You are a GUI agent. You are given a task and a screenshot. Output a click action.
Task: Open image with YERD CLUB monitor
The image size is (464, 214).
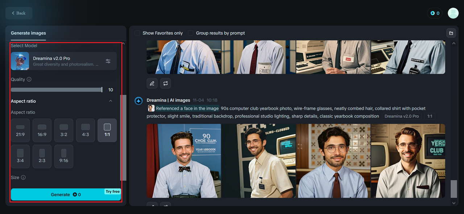pyautogui.click(x=408, y=161)
